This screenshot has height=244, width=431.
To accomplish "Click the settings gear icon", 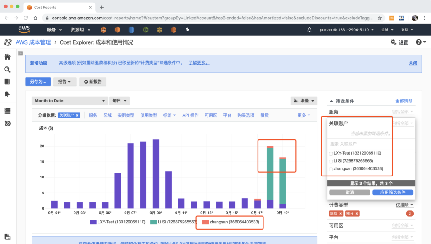I will pyautogui.click(x=394, y=42).
